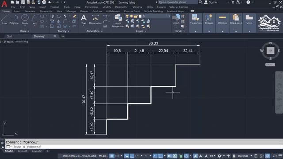Viewport: 283px width, 159px height.
Task: Switch to the Manage ribbon tab
Action: (71, 11)
